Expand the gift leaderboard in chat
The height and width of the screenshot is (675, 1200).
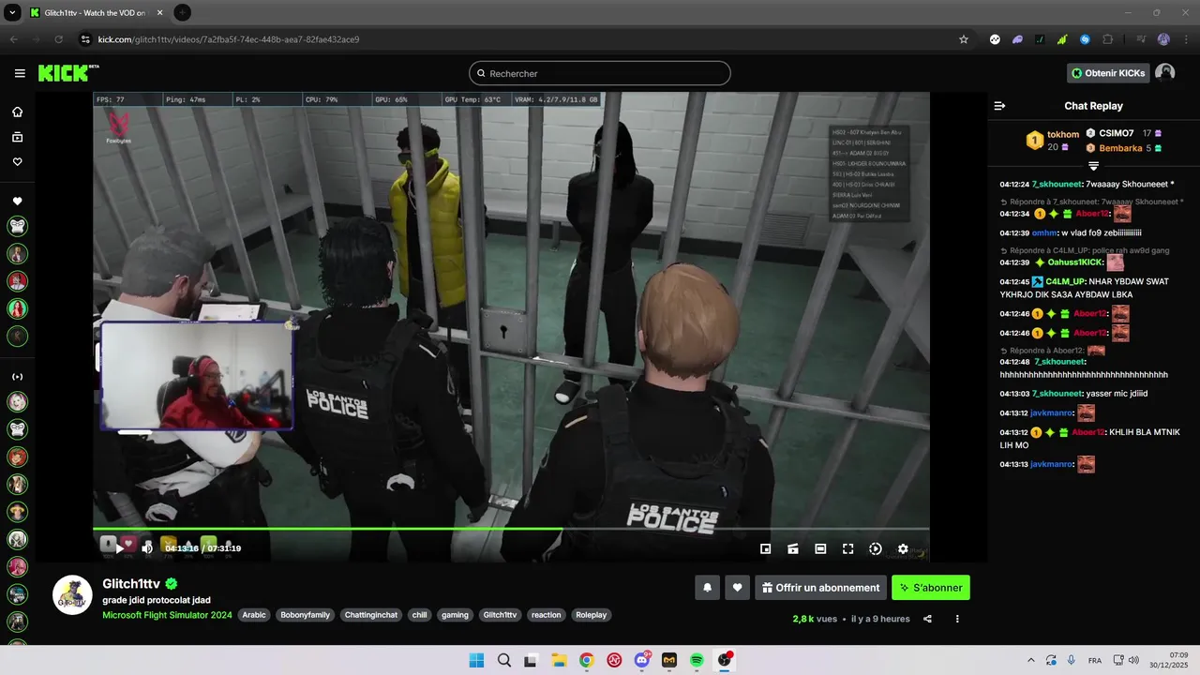(1093, 166)
